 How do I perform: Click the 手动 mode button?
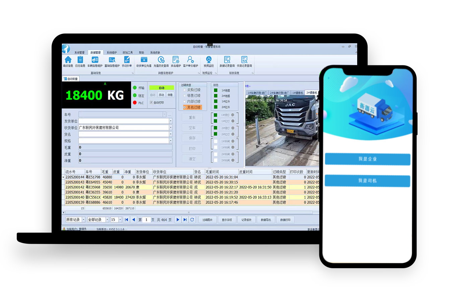click(x=162, y=95)
